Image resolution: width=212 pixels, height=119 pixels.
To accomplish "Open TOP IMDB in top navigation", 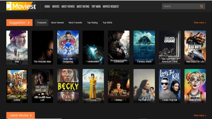I will click(x=96, y=7).
